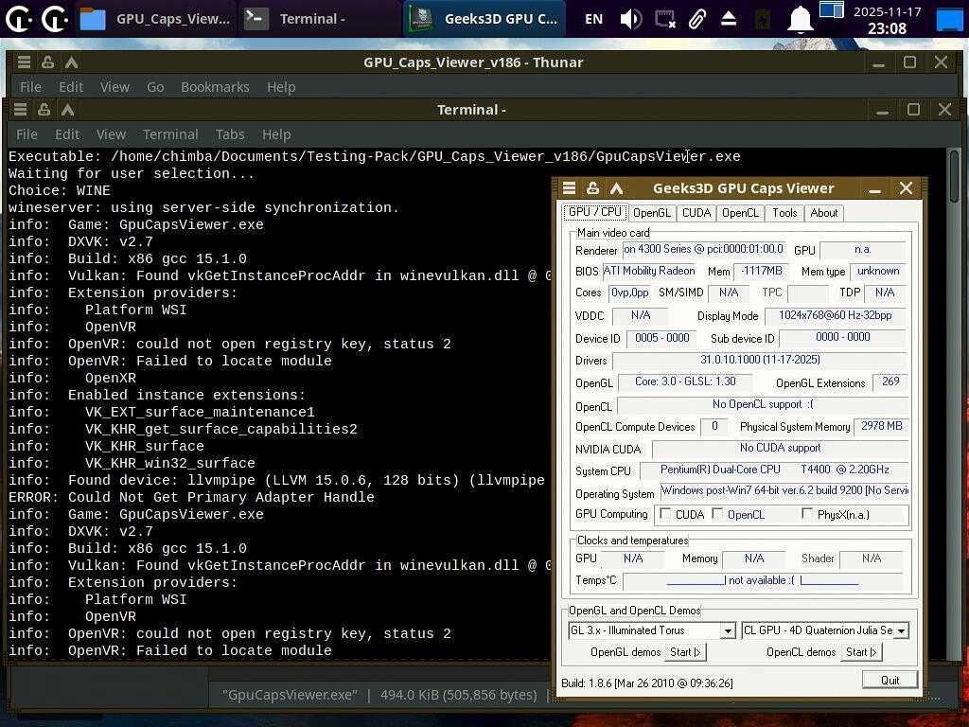Click the OpenGL Extensions count 269
Image resolution: width=969 pixels, height=727 pixels.
click(890, 382)
